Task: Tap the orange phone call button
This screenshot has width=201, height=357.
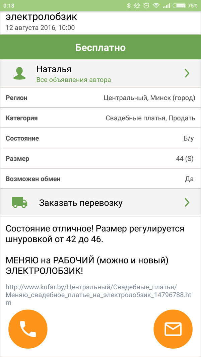Action: click(28, 329)
